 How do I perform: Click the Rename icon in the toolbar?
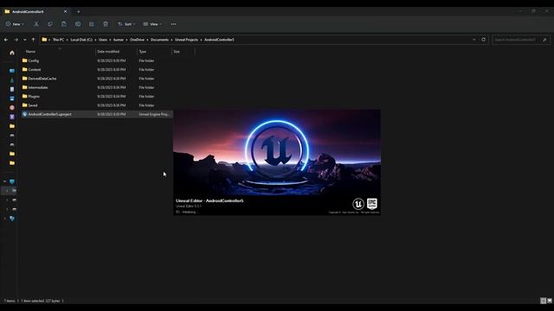[78, 24]
